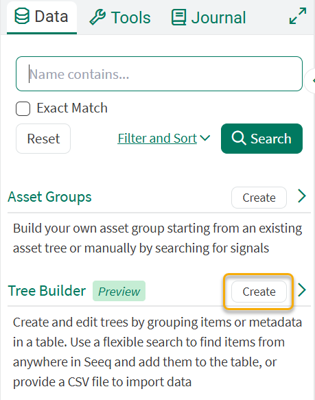Click the wrench icon beside Tools
This screenshot has height=400, width=315.
(97, 17)
